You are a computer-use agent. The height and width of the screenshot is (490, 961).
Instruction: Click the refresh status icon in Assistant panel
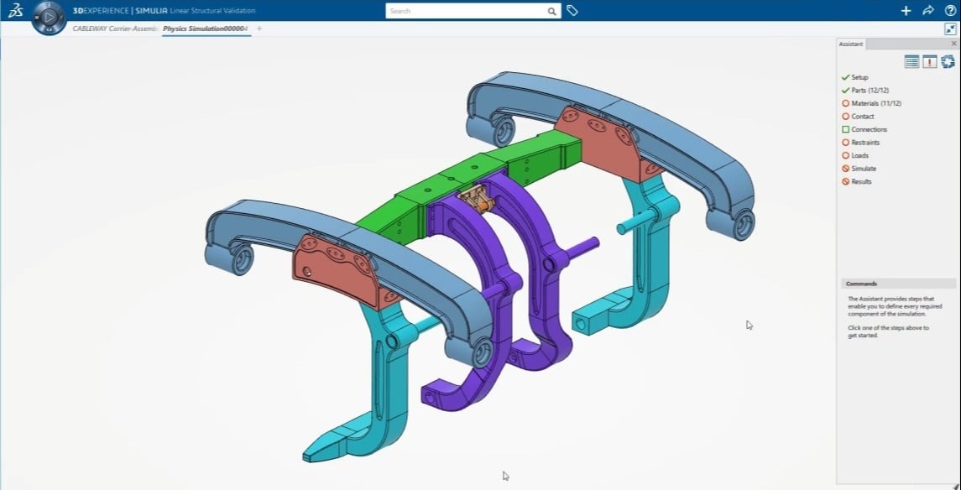[948, 61]
